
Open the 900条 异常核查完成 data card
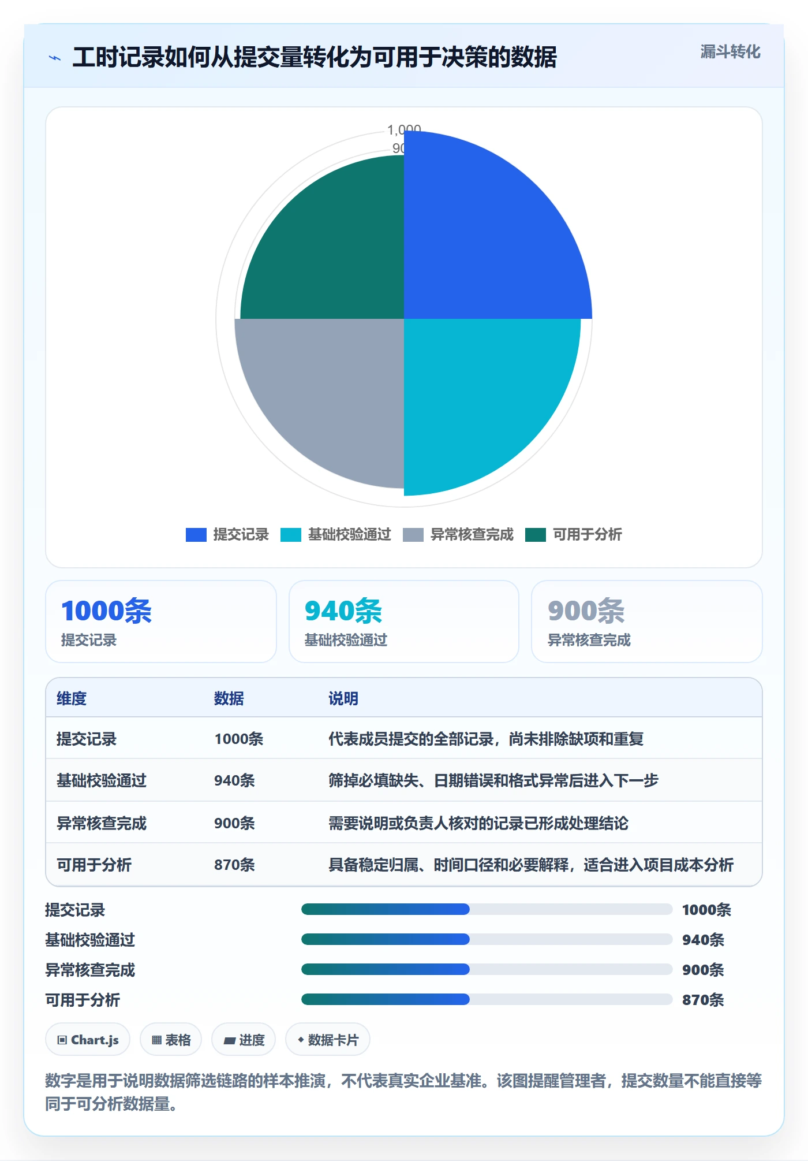pyautogui.click(x=647, y=622)
